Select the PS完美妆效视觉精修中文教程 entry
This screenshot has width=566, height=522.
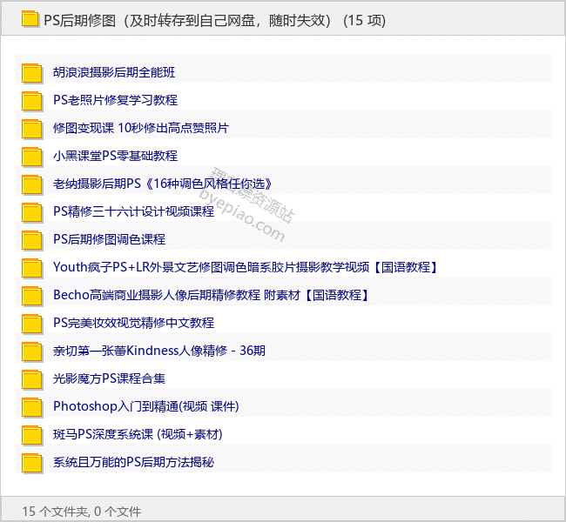pyautogui.click(x=133, y=323)
